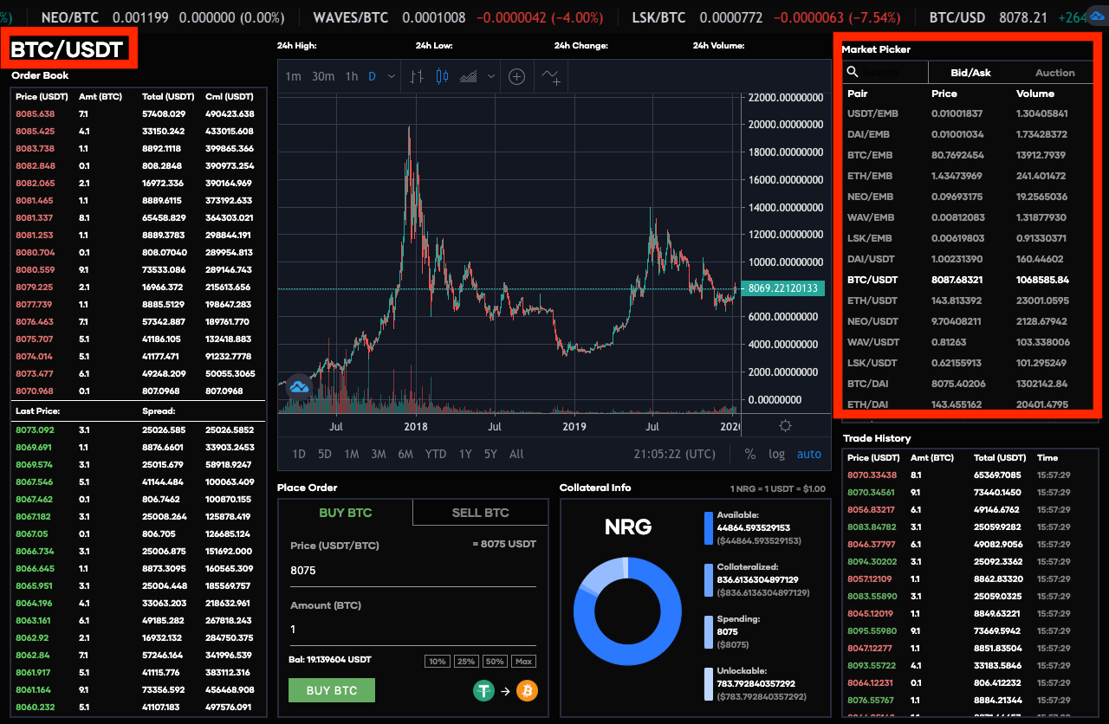The height and width of the screenshot is (724, 1109).
Task: Click order book ask price 8070.968
Action: [x=35, y=391]
